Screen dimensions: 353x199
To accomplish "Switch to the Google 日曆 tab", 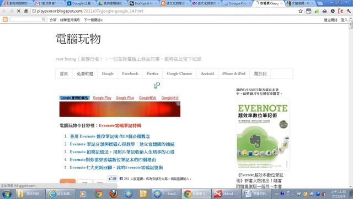I will [x=81, y=3].
